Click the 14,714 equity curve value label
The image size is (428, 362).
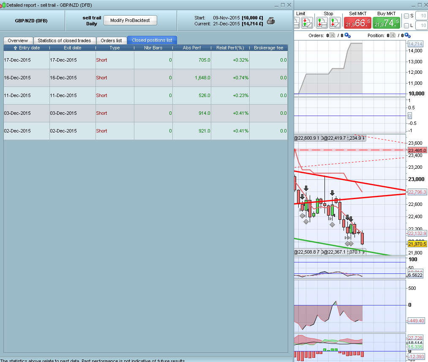tap(415, 44)
